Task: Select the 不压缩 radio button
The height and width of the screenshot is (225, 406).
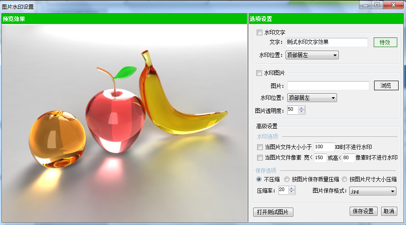Action: click(x=259, y=179)
